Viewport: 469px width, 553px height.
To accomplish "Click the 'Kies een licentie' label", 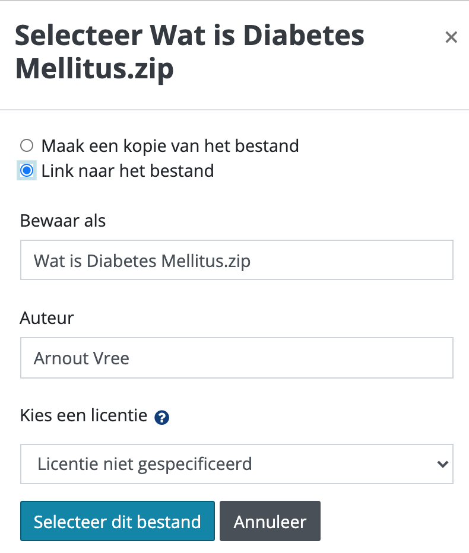I will 84,415.
